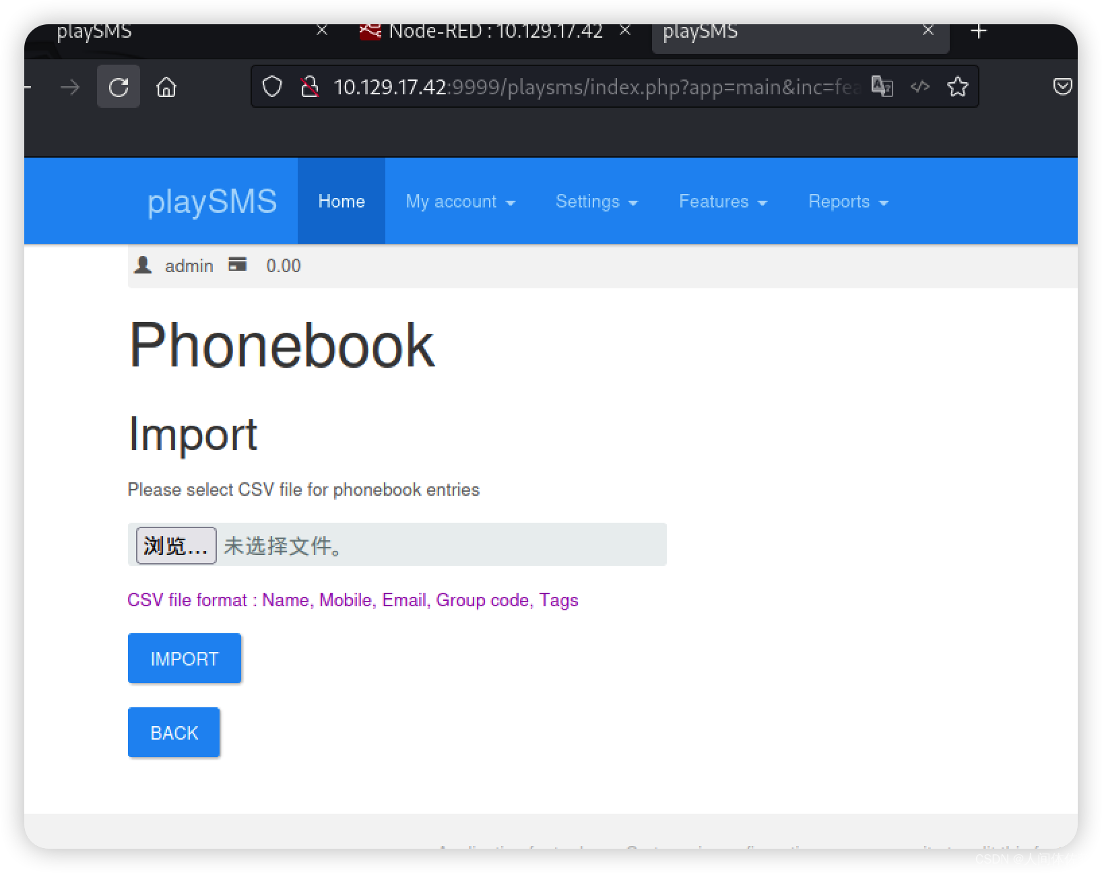Click the Import subheading

click(193, 434)
